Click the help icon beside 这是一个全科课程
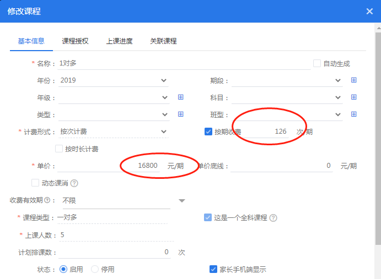 click(273, 218)
